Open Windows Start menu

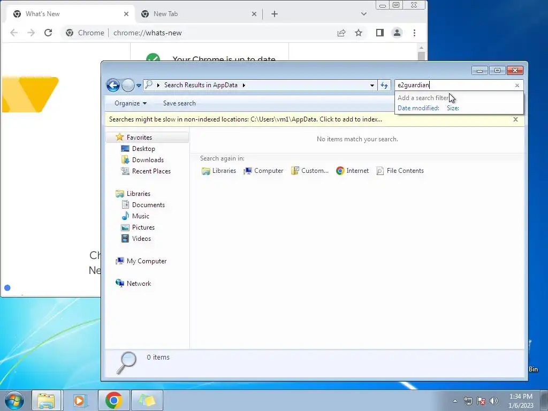(x=14, y=400)
